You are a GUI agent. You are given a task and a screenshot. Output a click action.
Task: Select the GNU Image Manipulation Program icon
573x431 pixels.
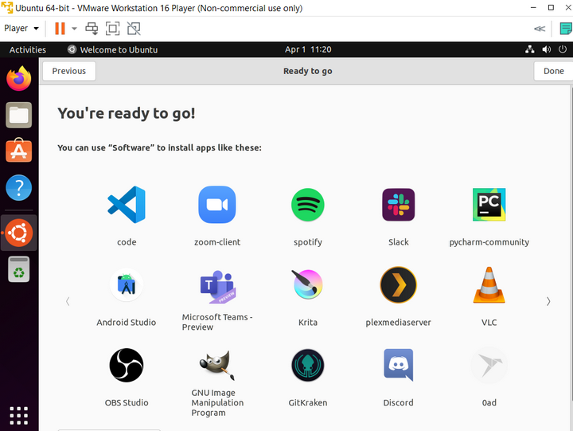[x=217, y=365]
